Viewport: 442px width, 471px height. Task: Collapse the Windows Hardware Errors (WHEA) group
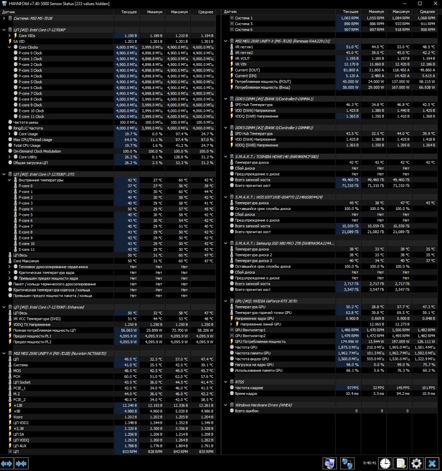coord(226,405)
